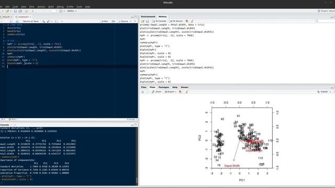Click the Re-run previous code icon
Screen dimensions: 335x188
(x=113, y=21)
